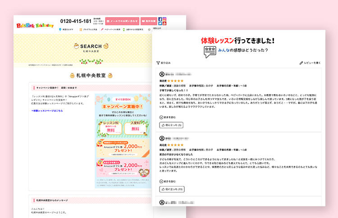Click the メールでのお問い合わせ button
Screen dimensions: 338x218
(x=122, y=21)
